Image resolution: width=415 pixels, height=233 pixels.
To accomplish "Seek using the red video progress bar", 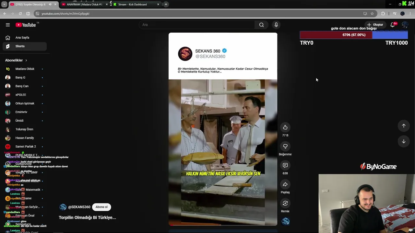I will coord(223,225).
